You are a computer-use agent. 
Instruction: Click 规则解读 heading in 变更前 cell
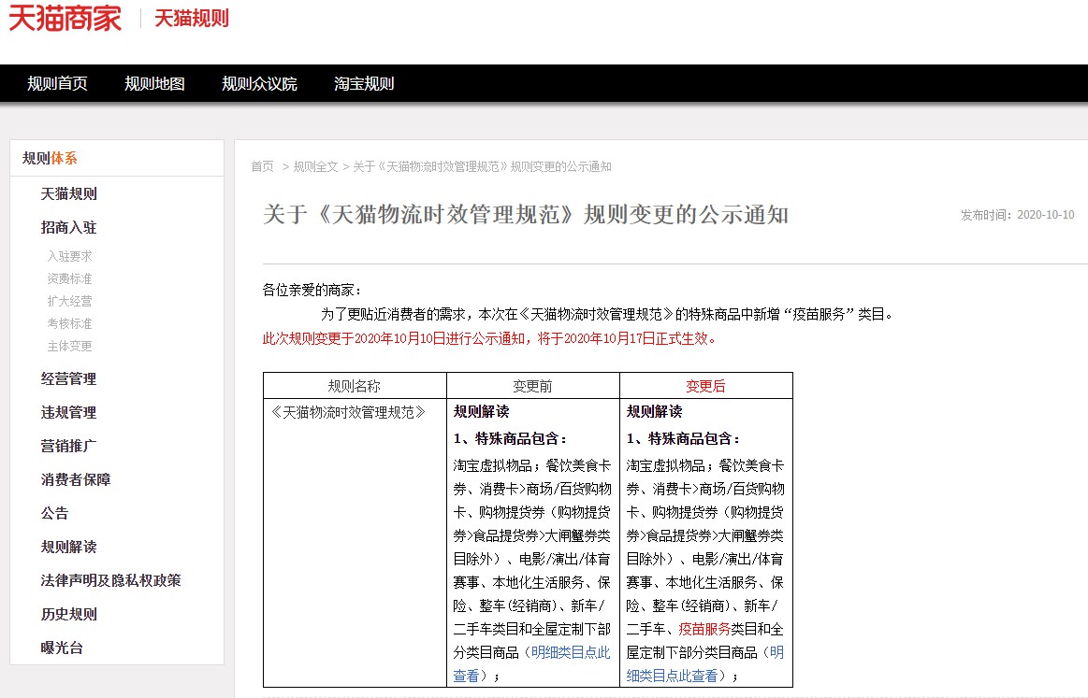pos(482,412)
